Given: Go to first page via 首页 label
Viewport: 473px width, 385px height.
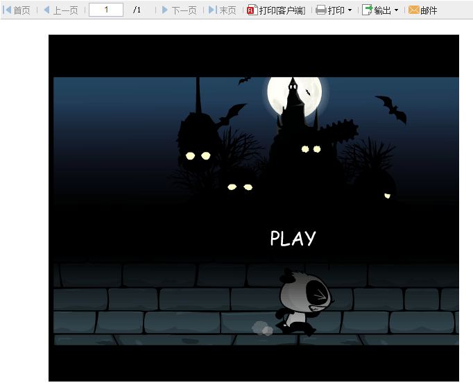Looking at the screenshot, I should [22, 10].
